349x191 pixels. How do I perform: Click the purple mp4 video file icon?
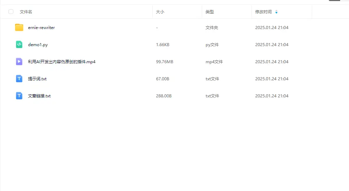[x=19, y=62]
